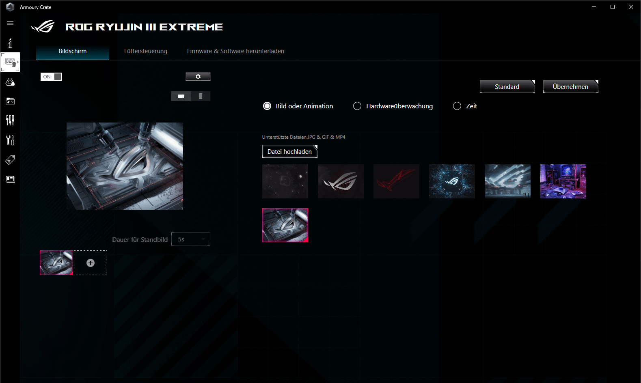641x383 pixels.
Task: Open Firmware & Software herunterladen tab
Action: click(235, 51)
